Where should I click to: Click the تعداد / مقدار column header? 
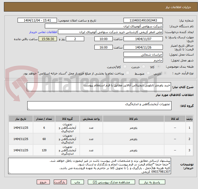click(44, 119)
